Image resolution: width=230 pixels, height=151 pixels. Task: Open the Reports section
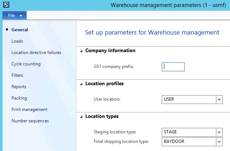pyautogui.click(x=18, y=87)
